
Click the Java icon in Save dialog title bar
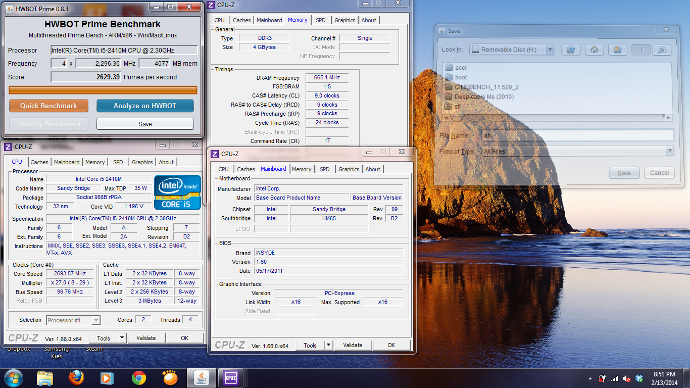441,31
